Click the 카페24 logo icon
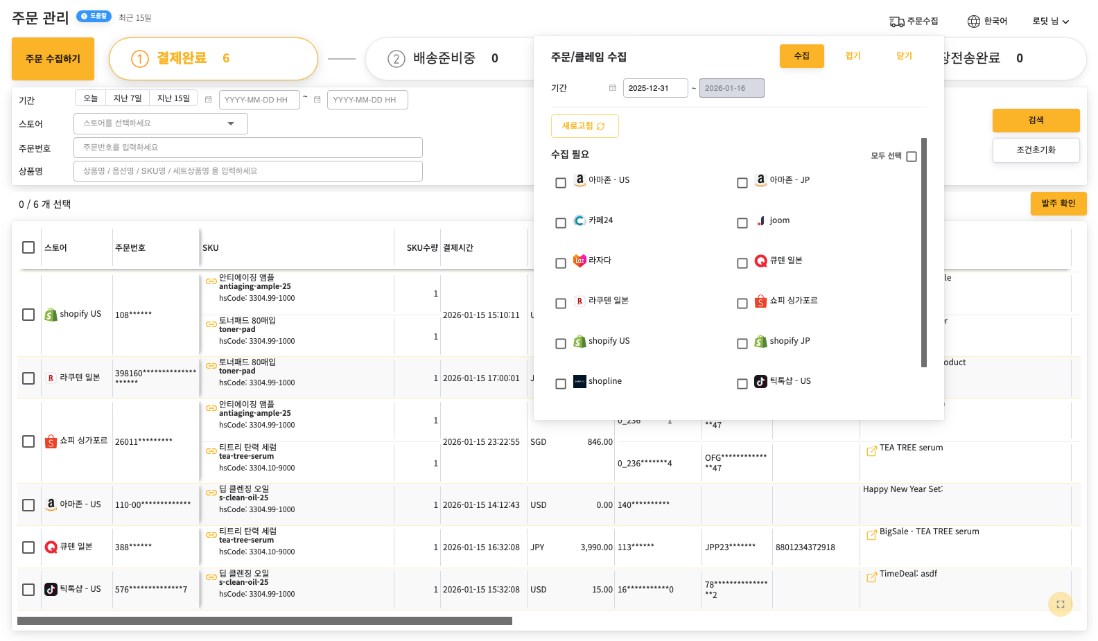The image size is (1098, 641). (x=579, y=220)
